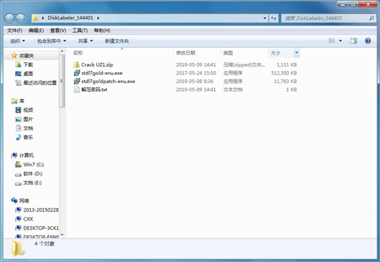Open the 帮助(H) menu
The height and width of the screenshot is (262, 380).
[x=102, y=30]
